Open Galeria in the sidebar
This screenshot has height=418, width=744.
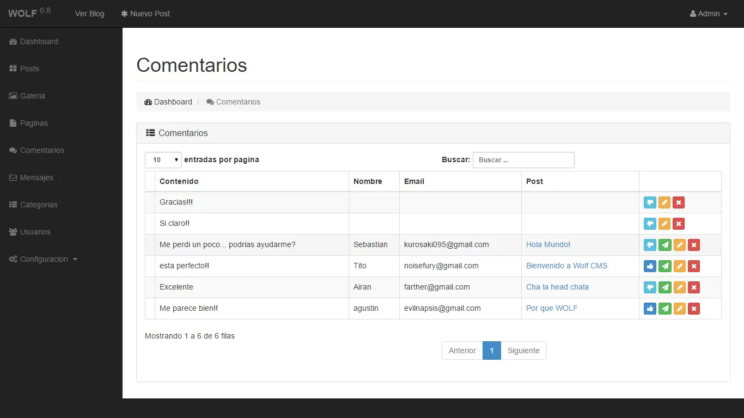(27, 96)
